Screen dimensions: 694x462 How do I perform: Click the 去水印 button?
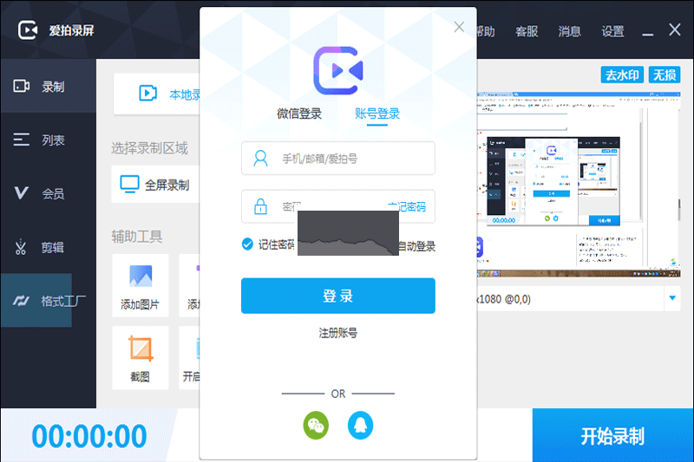click(x=621, y=75)
